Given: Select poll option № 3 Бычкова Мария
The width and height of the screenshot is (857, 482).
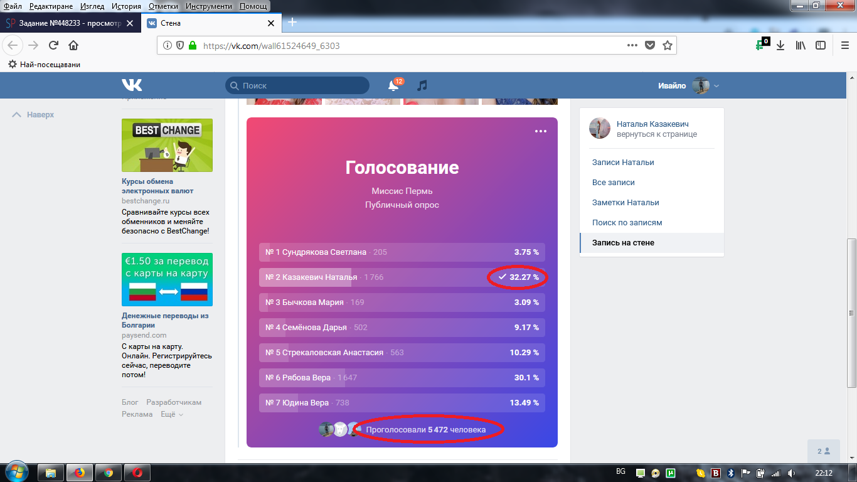Looking at the screenshot, I should pos(402,302).
